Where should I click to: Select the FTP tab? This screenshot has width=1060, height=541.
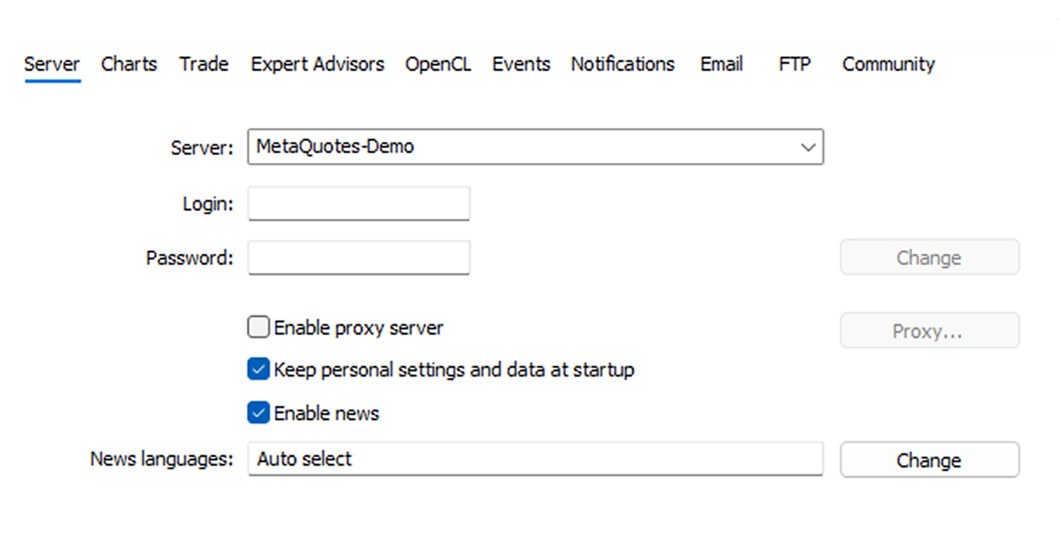(795, 64)
